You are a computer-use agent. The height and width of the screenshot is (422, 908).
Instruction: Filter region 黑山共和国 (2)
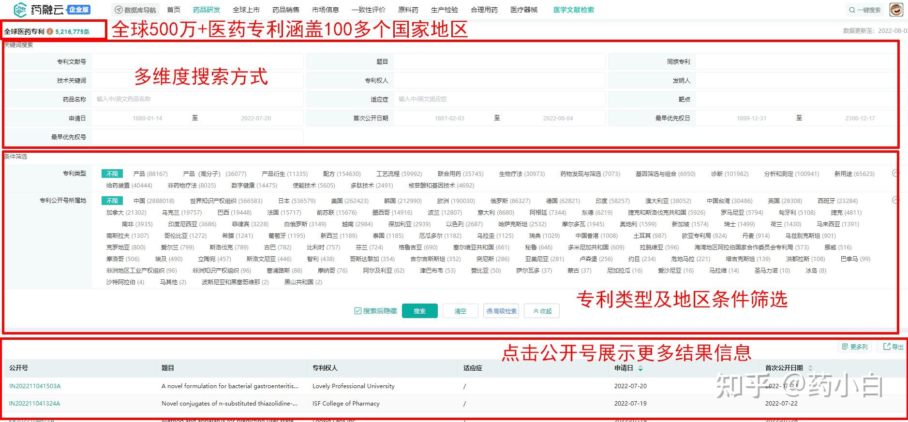[303, 282]
